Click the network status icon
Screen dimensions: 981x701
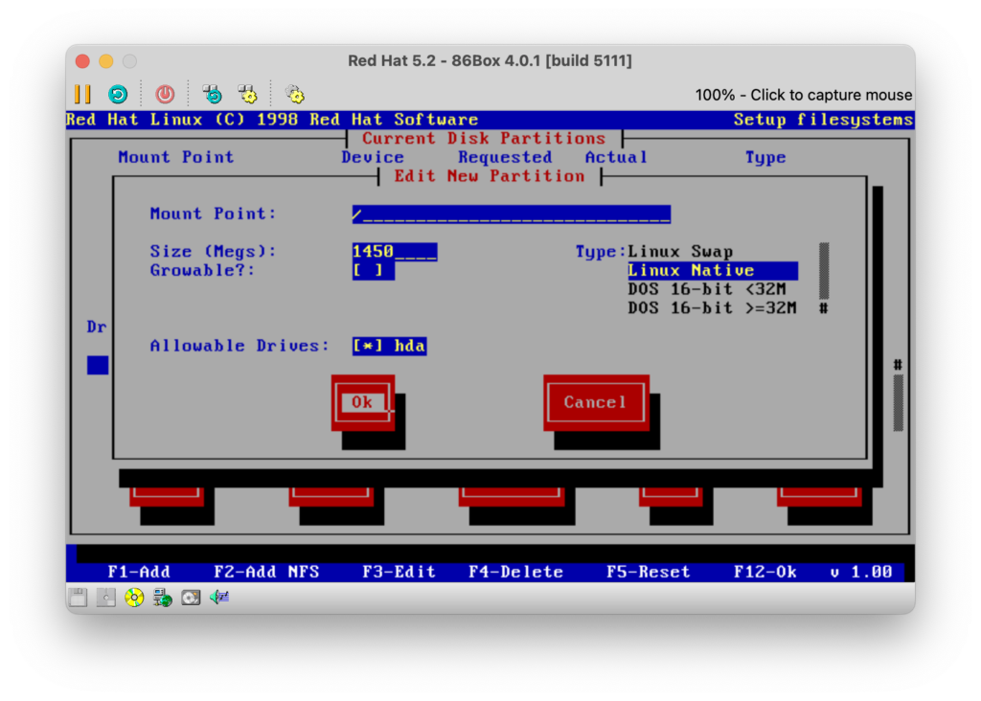(163, 598)
